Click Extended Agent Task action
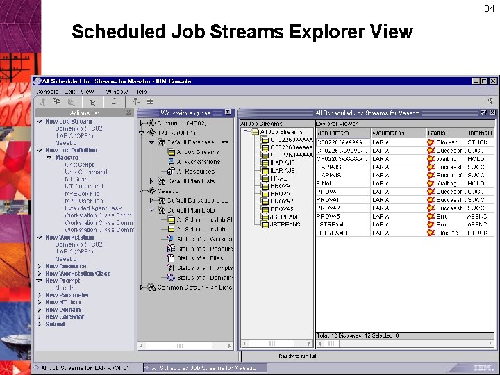The width and height of the screenshot is (500, 375). click(93, 208)
